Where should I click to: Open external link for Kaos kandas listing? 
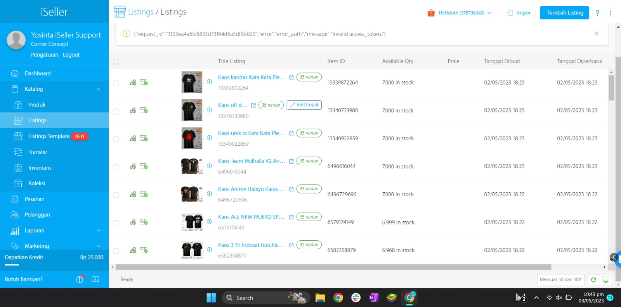(x=291, y=78)
